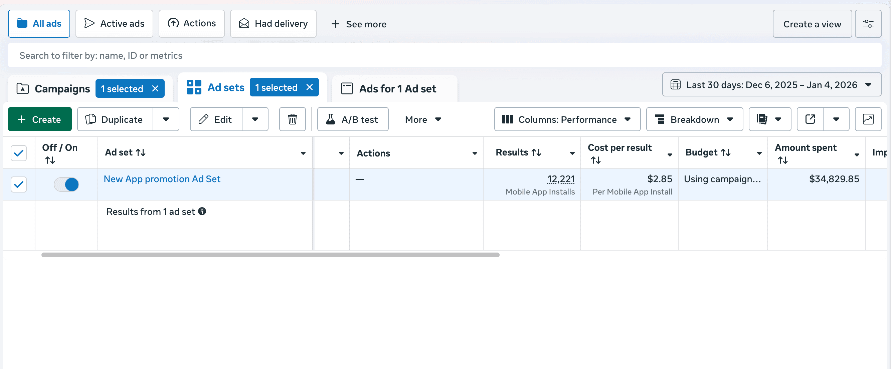The width and height of the screenshot is (891, 369).
Task: Select the Active ads filter tab
Action: pyautogui.click(x=114, y=23)
